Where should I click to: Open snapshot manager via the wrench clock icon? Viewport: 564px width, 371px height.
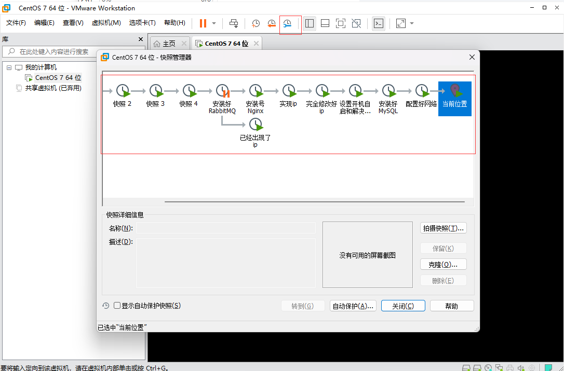point(287,23)
